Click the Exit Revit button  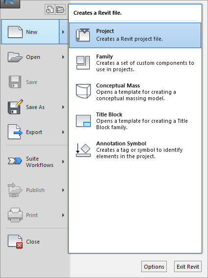188,267
